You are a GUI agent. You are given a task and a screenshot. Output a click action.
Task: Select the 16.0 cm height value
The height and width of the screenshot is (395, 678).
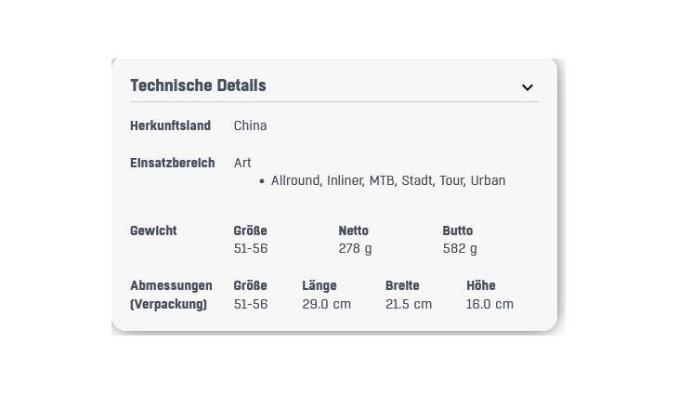(x=489, y=304)
